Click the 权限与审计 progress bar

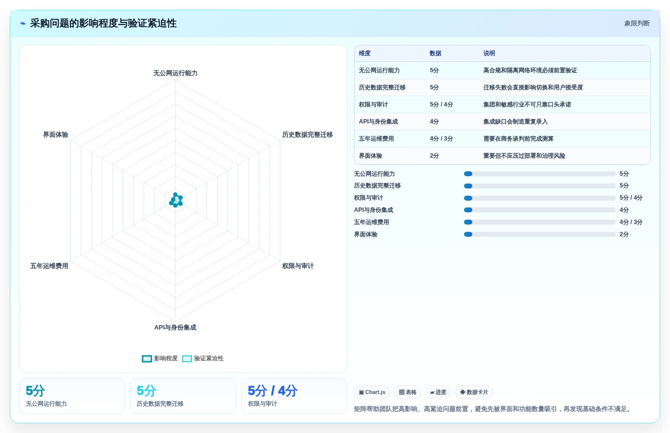[540, 198]
